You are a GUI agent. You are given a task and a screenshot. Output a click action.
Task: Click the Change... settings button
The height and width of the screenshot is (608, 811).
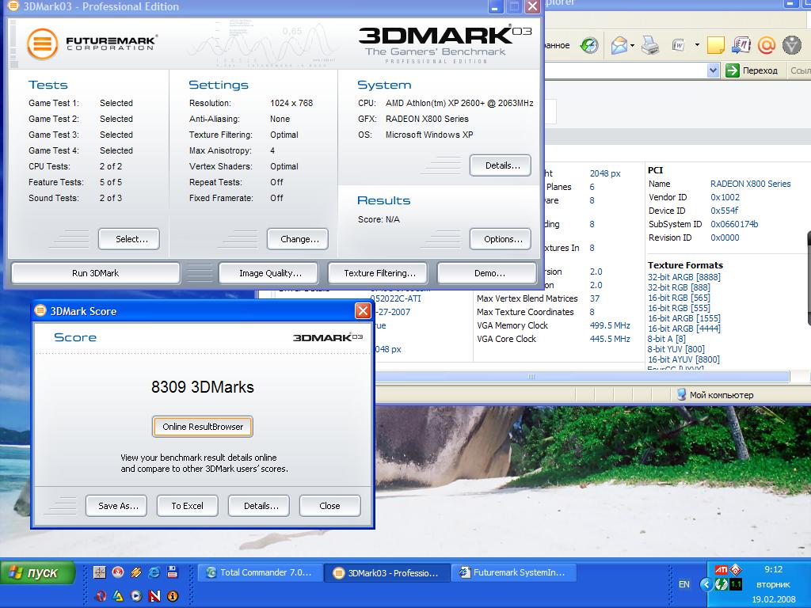point(298,239)
